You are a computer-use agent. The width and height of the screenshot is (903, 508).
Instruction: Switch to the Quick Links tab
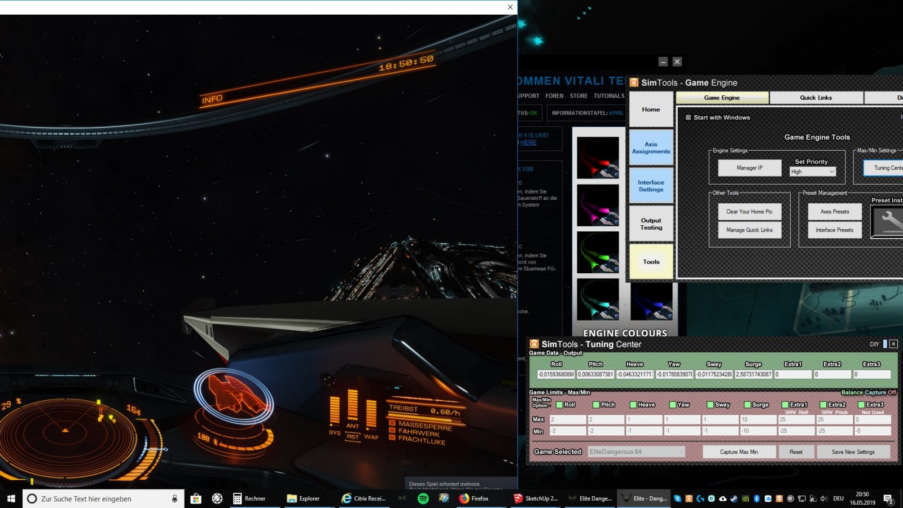pyautogui.click(x=816, y=98)
